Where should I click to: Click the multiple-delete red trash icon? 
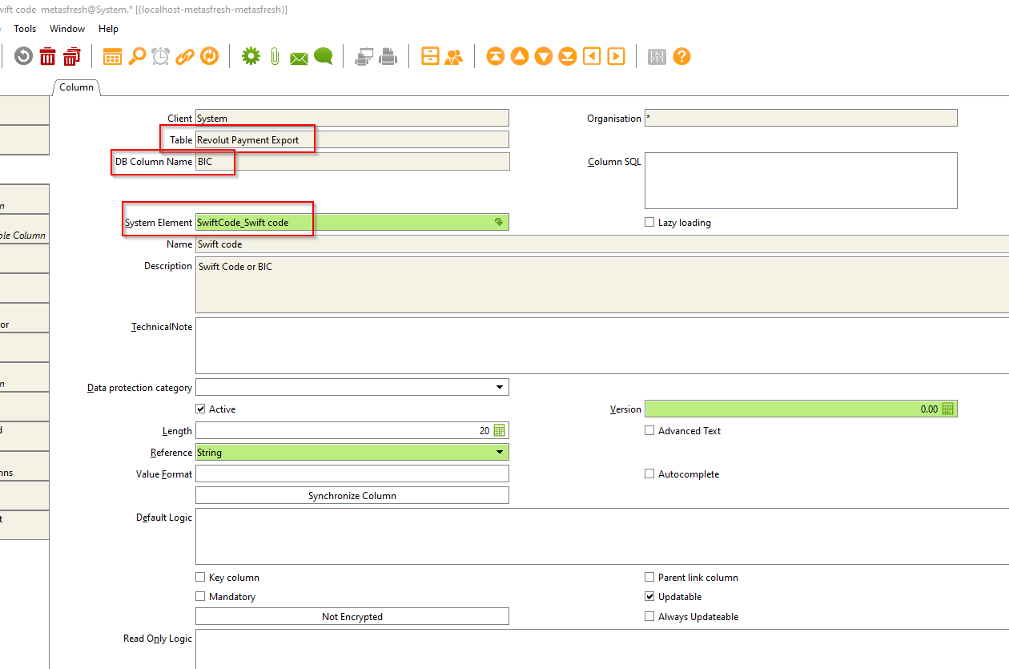(x=72, y=56)
